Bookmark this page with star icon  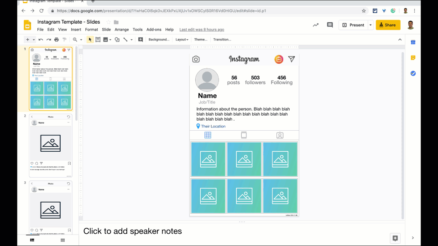tap(364, 11)
